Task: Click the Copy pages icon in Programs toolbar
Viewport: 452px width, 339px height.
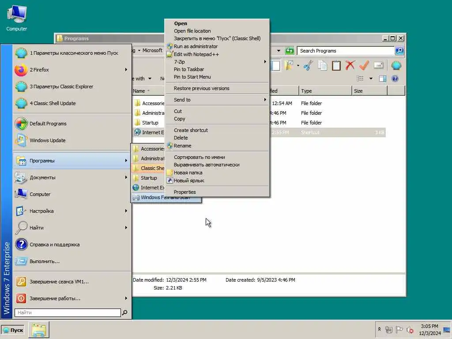Action: point(322,66)
